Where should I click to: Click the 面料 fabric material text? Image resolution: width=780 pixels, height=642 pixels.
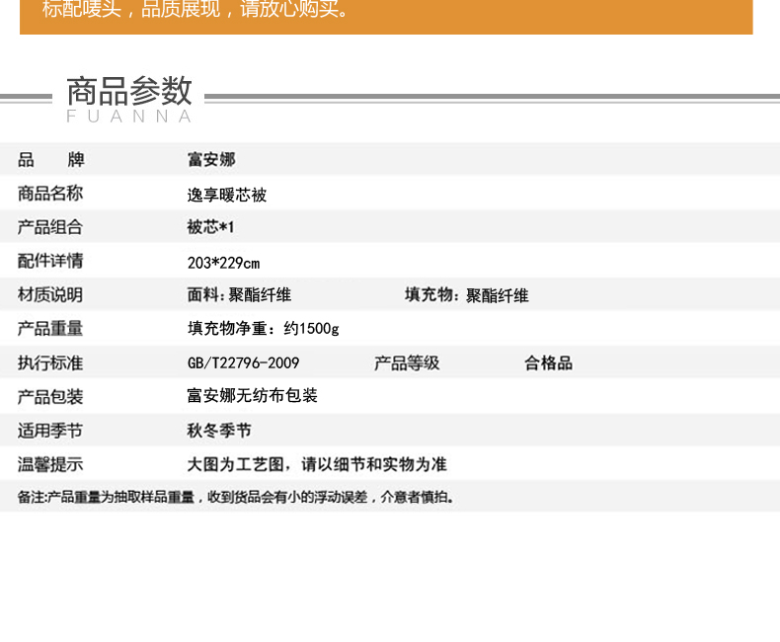(239, 295)
